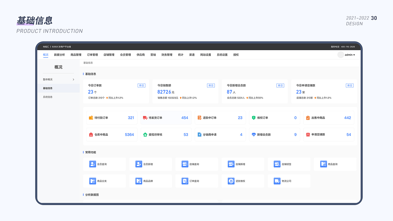Viewport: 393px width, 221px height.
Task: Switch to the 概况 top menu
Action: pyautogui.click(x=46, y=55)
